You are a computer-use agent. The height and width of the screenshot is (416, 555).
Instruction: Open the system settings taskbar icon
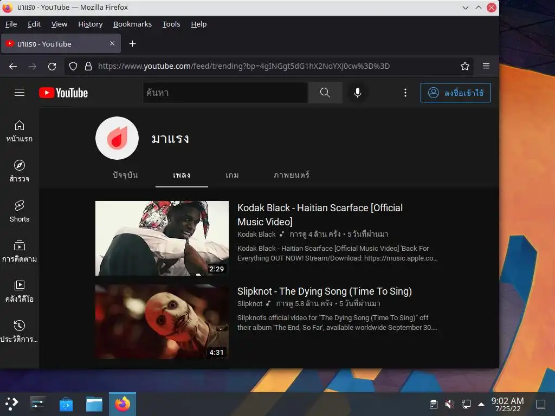tap(37, 404)
